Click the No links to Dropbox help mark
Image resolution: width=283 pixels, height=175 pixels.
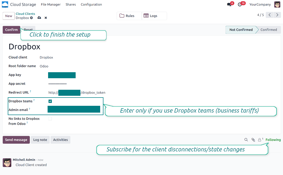(x=27, y=123)
